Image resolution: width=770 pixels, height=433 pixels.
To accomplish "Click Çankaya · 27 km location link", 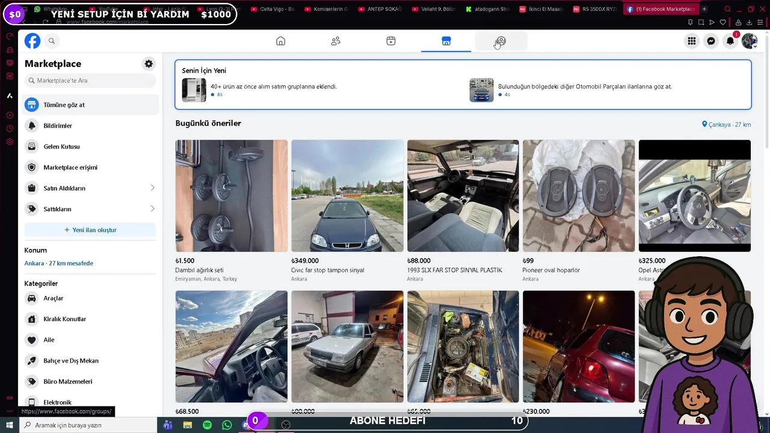I will pos(727,124).
